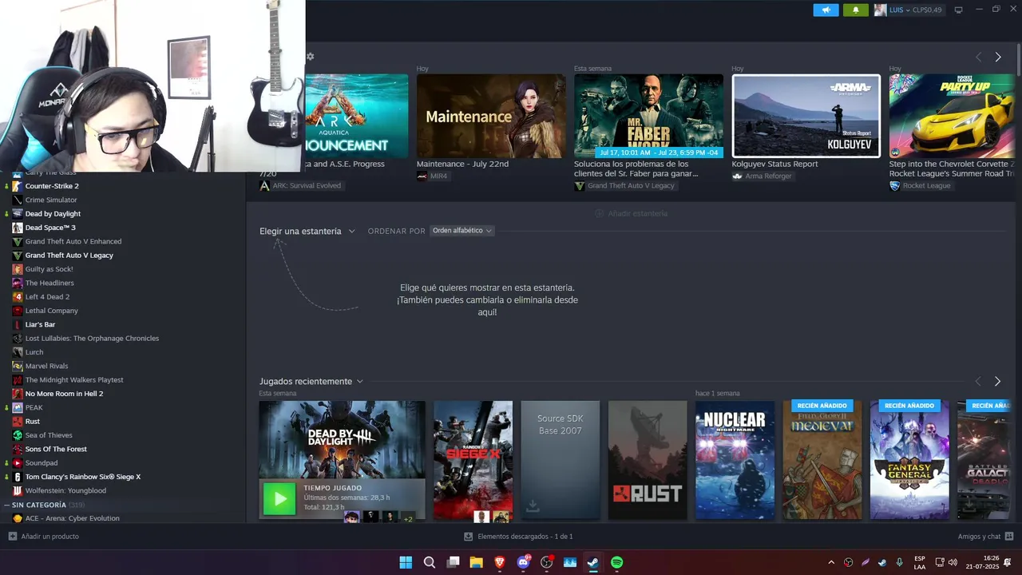The image size is (1022, 575).
Task: Open Rainbow Six Siege X cover
Action: [x=473, y=461]
